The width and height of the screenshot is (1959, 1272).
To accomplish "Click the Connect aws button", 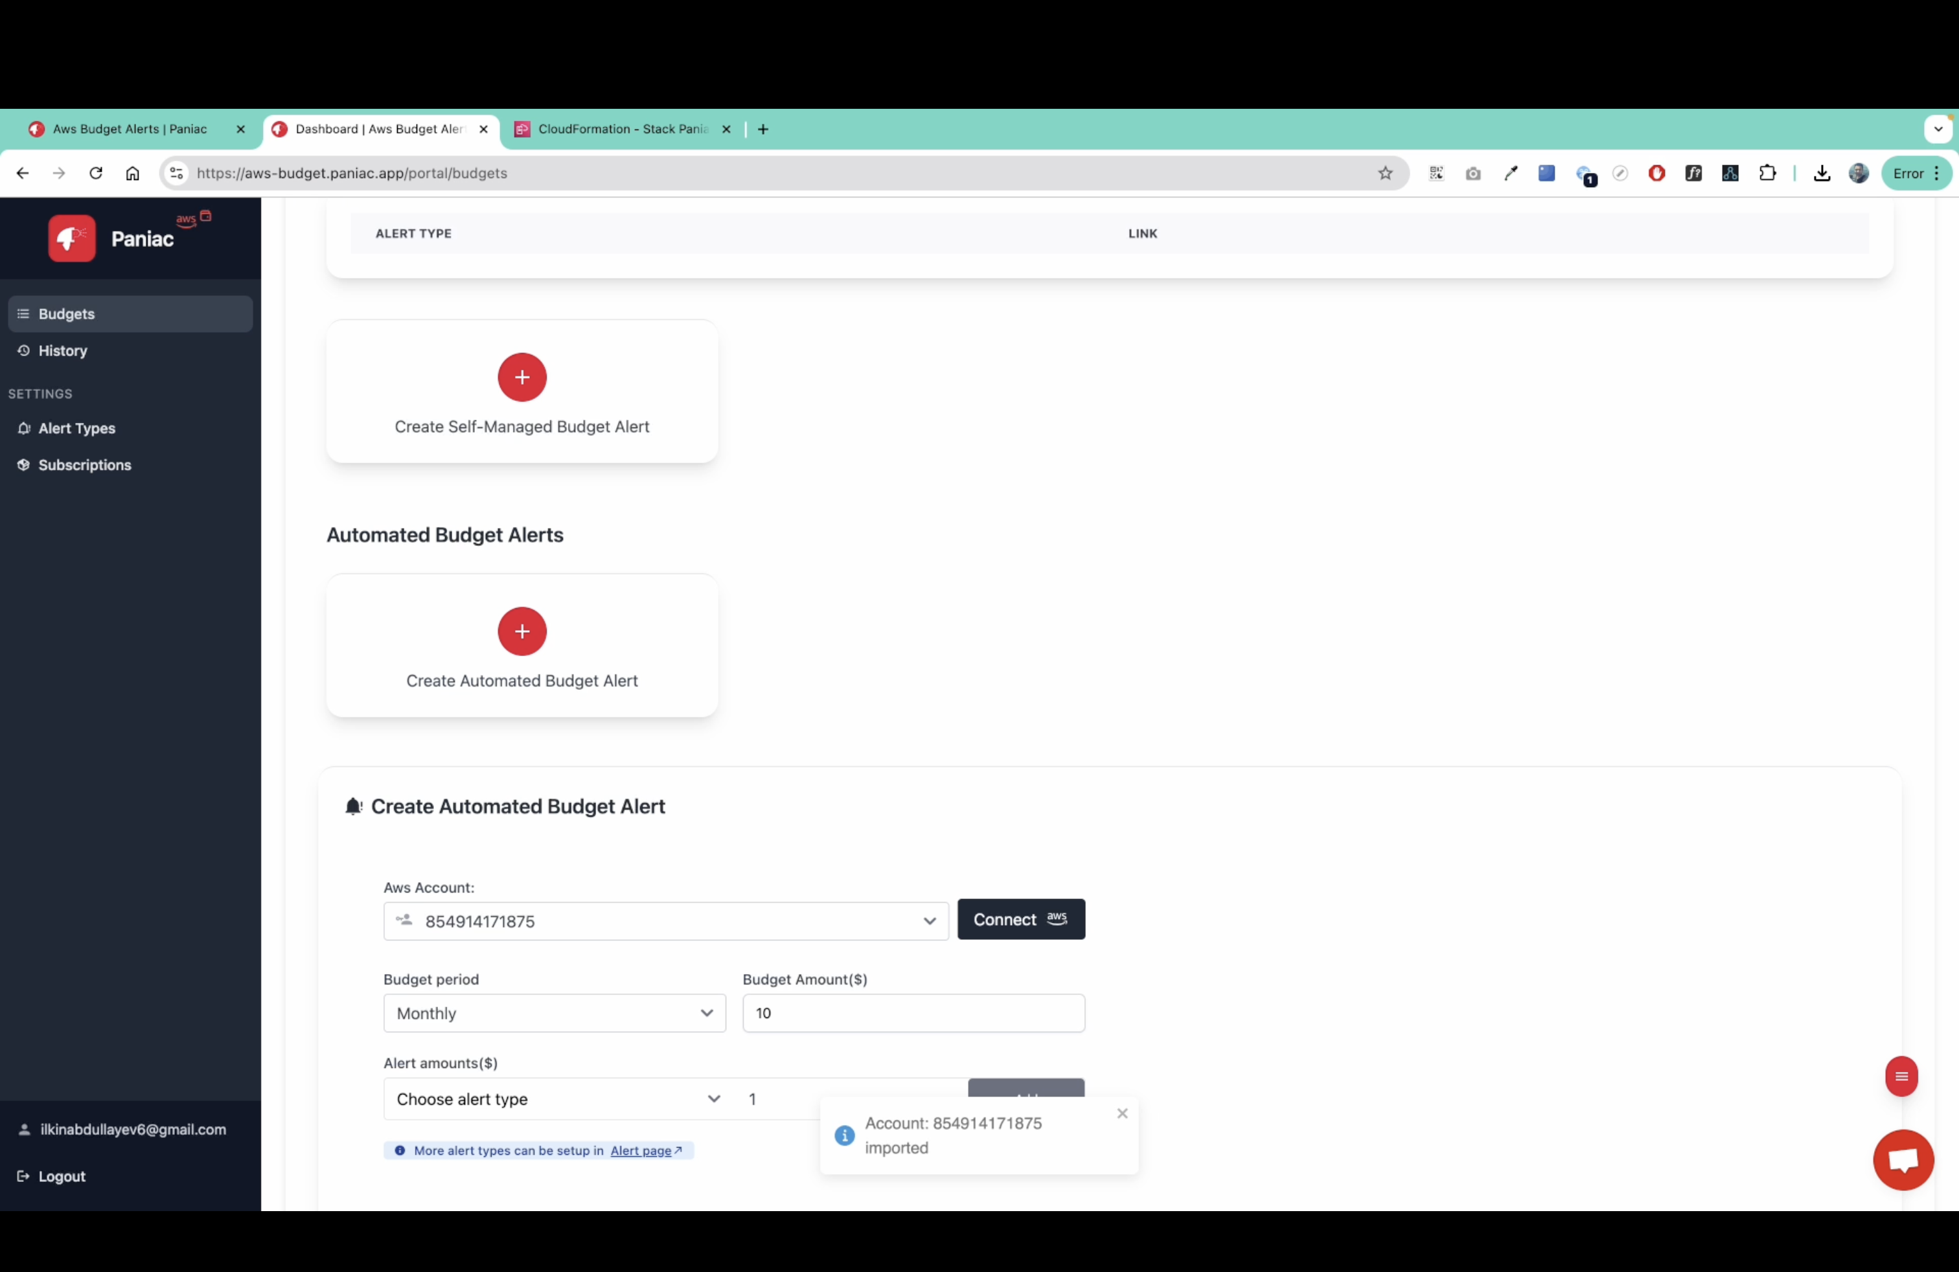I will coord(1020,919).
